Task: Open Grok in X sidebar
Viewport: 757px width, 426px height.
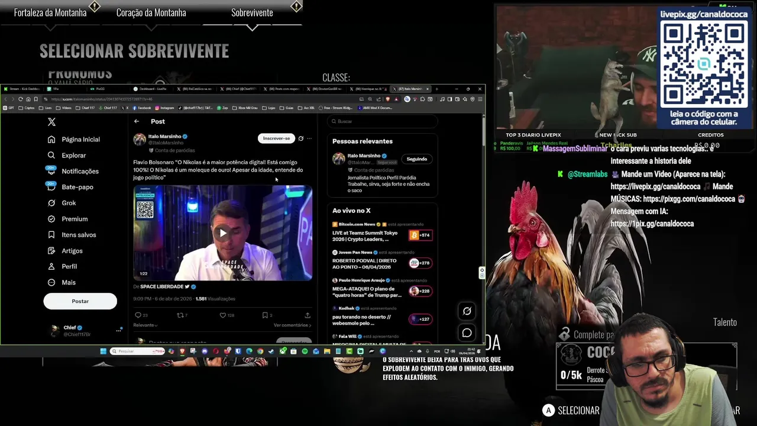Action: pos(62,203)
